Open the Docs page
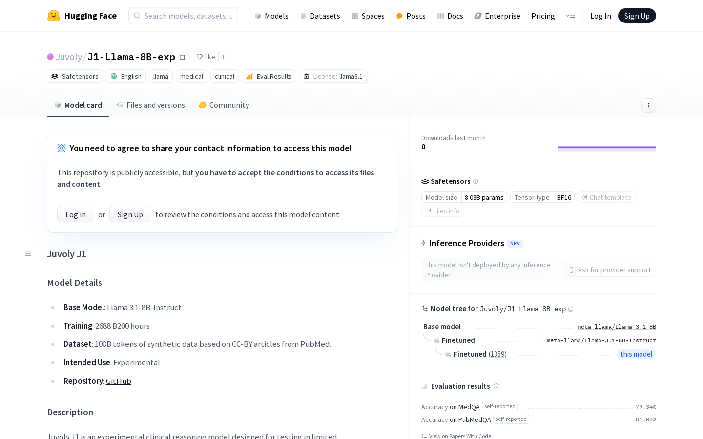This screenshot has height=439, width=703. click(x=450, y=16)
